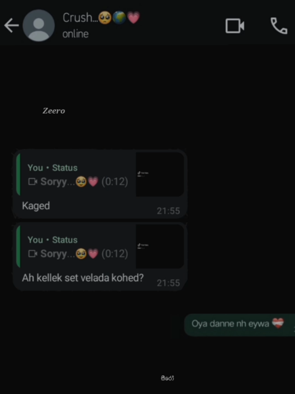Tap the 21:55 timestamp on the kellek message
Image resolution: width=295 pixels, height=394 pixels.
pyautogui.click(x=168, y=283)
